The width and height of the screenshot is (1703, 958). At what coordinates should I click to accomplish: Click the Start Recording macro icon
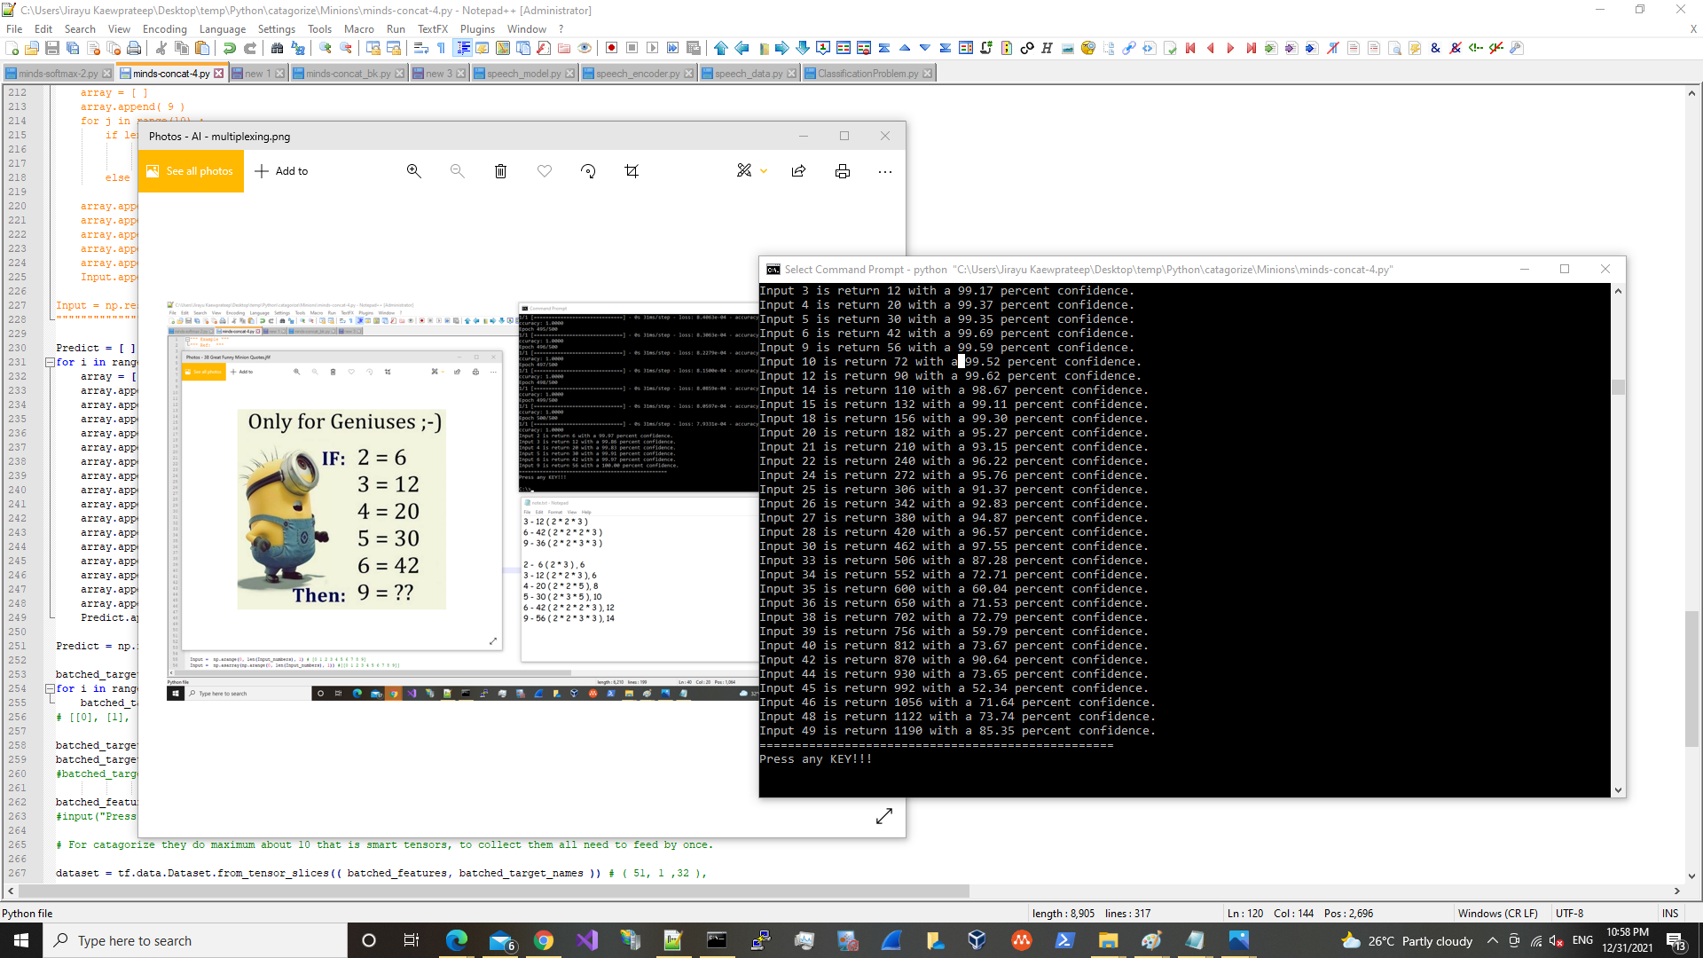tap(612, 48)
